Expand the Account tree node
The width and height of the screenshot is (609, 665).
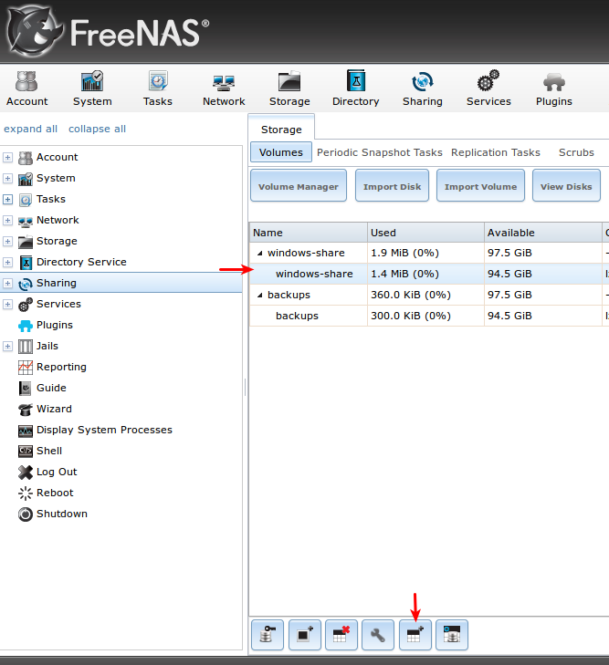(7, 157)
